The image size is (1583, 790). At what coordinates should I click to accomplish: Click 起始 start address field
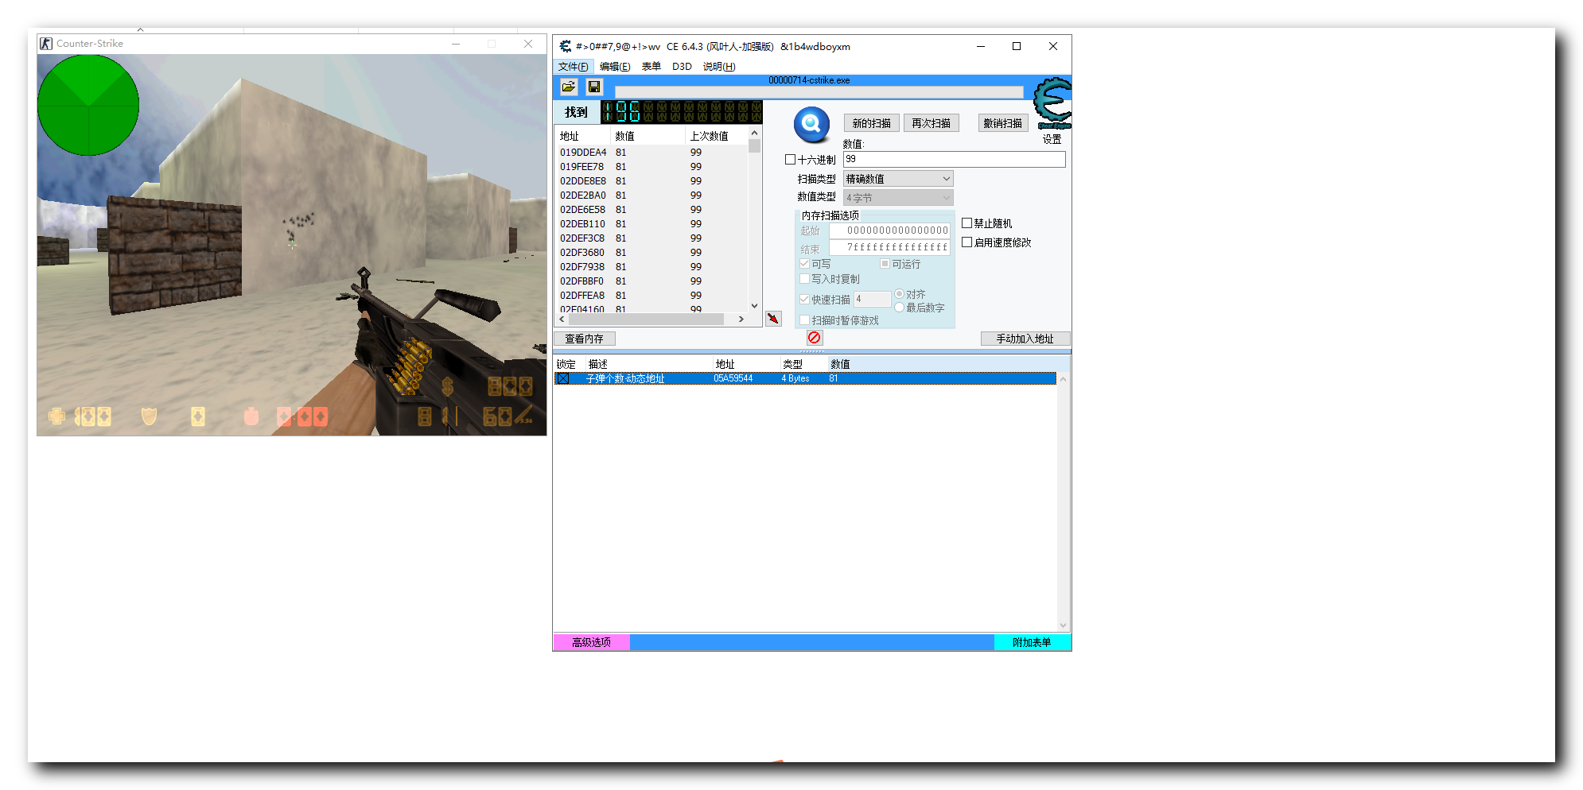890,230
